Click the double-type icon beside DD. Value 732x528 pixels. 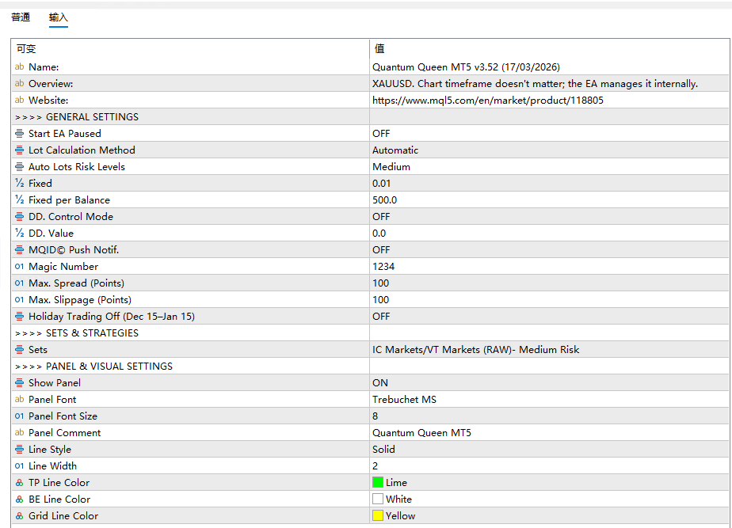19,234
